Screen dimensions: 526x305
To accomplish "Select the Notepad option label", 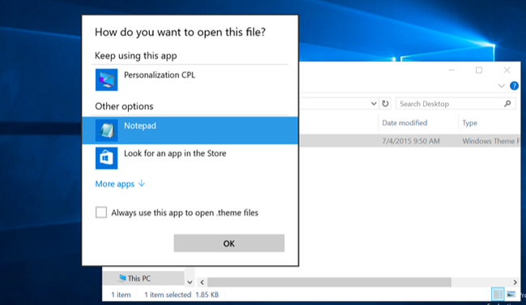I will pos(140,126).
